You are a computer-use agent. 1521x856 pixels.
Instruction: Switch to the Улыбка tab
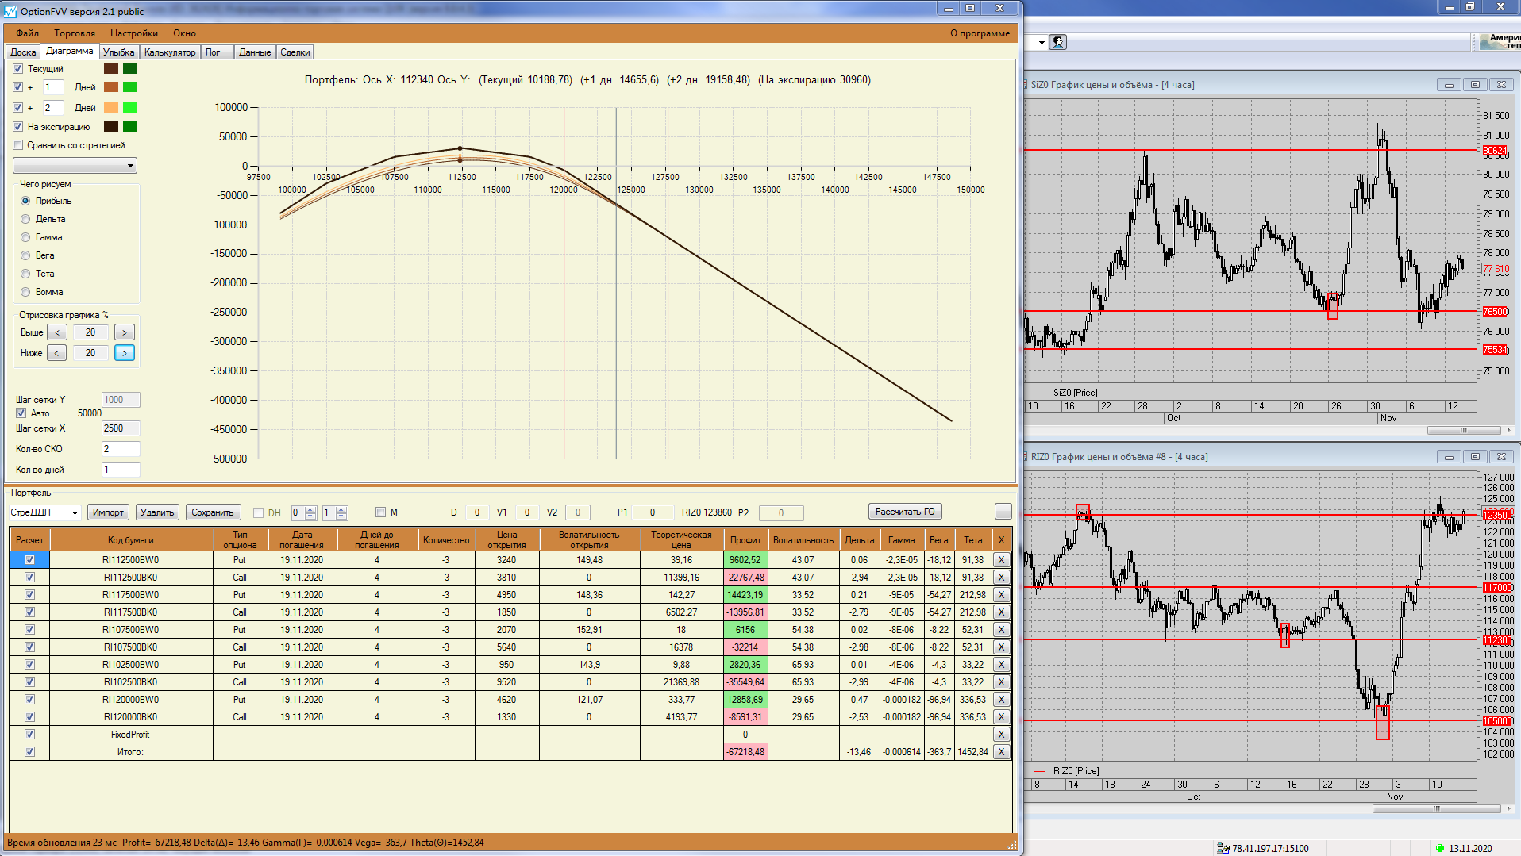118,52
